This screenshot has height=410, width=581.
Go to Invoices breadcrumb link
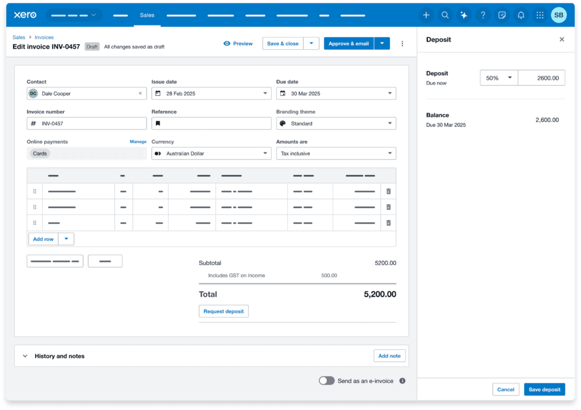pos(44,37)
